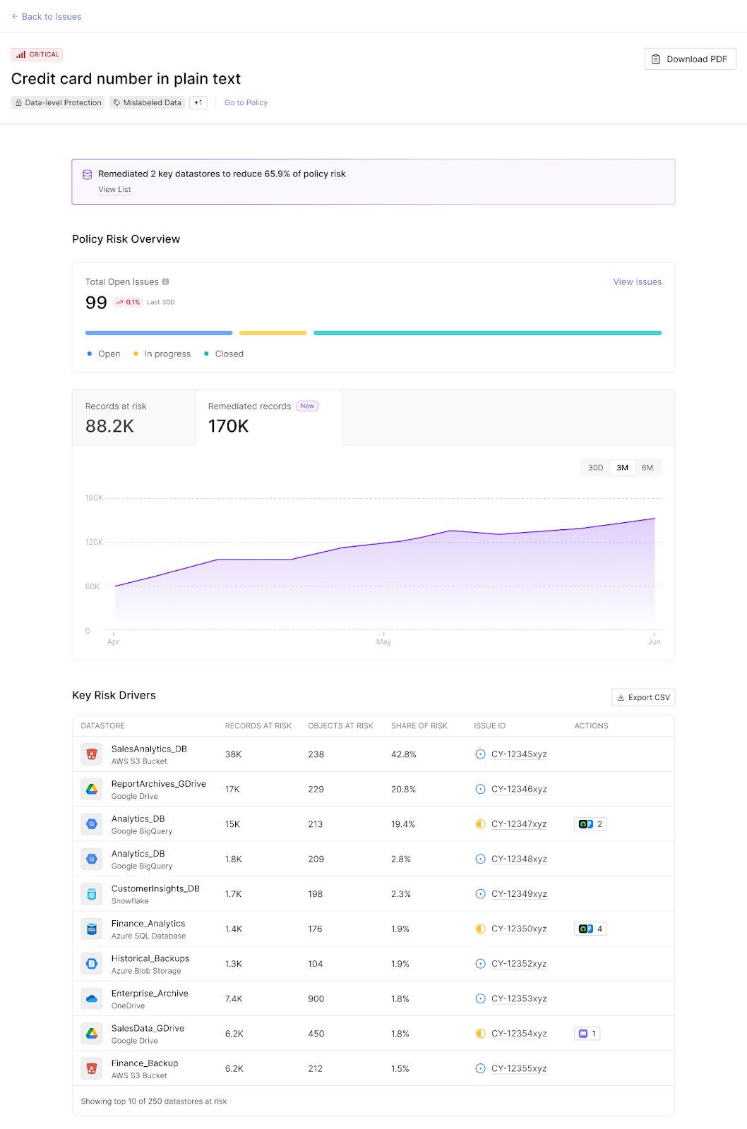The width and height of the screenshot is (747, 1129).
Task: Click in-progress status icon beside CY-12347xyz
Action: click(x=480, y=824)
